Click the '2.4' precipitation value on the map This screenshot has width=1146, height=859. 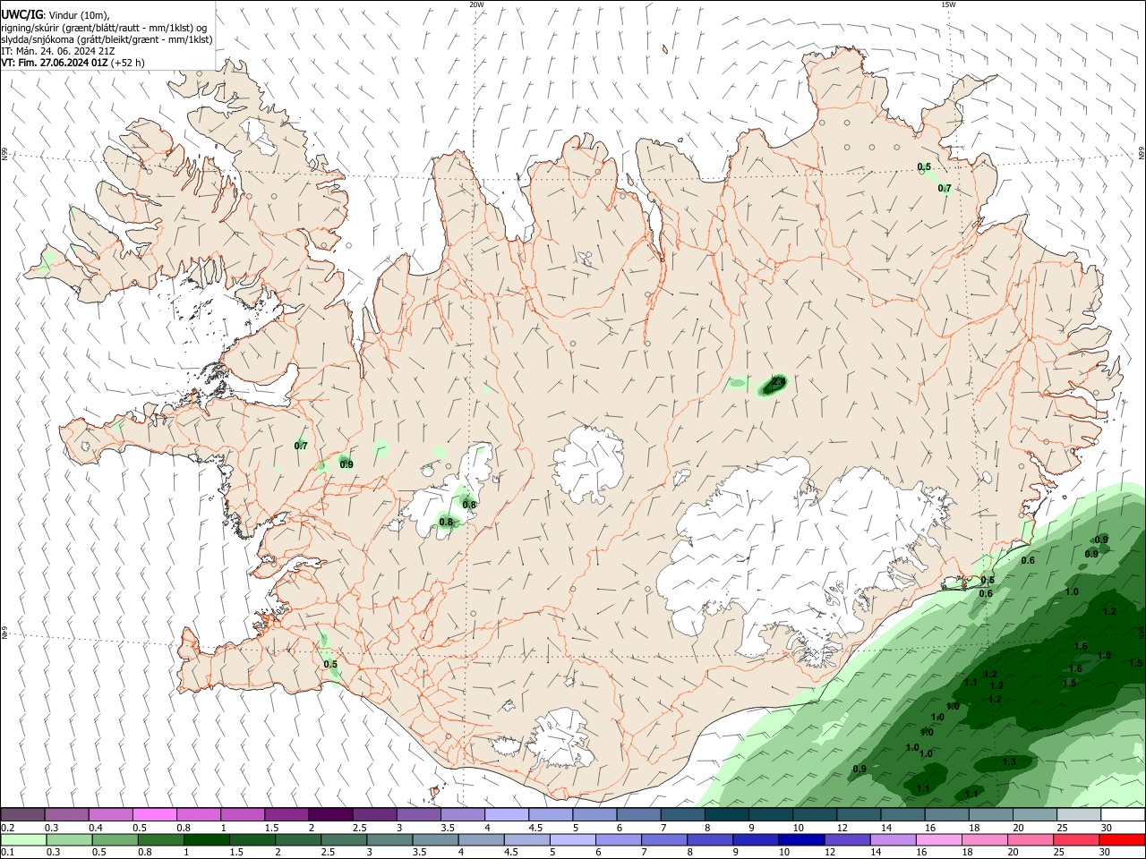778,382
